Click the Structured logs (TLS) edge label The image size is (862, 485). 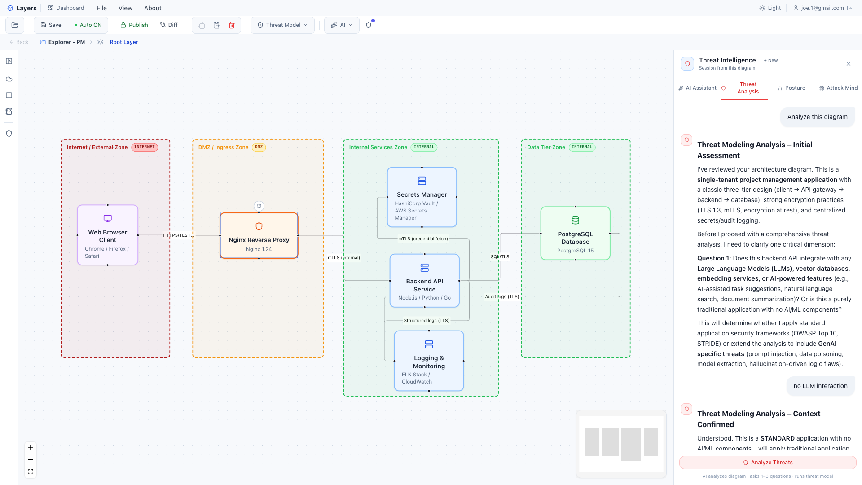tap(427, 321)
